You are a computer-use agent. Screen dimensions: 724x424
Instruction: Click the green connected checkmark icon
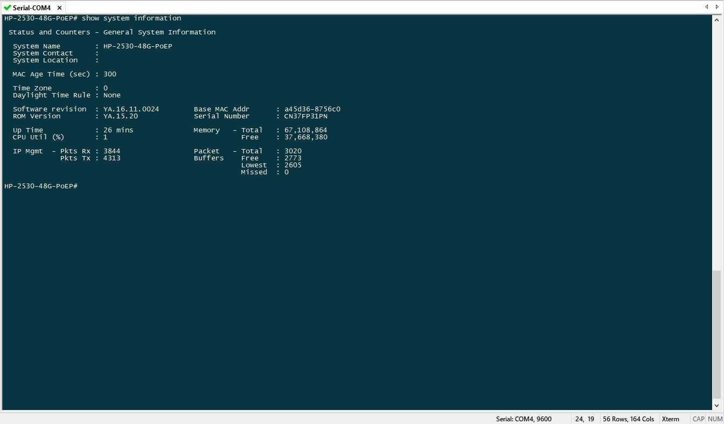click(7, 8)
